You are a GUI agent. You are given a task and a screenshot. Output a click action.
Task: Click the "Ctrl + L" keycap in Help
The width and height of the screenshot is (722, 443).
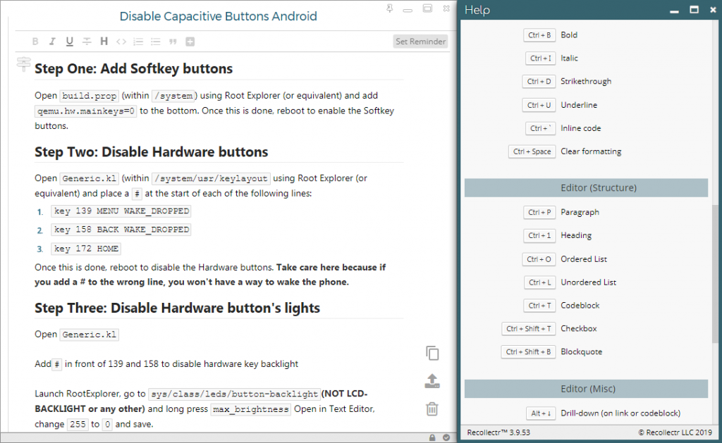coord(539,282)
